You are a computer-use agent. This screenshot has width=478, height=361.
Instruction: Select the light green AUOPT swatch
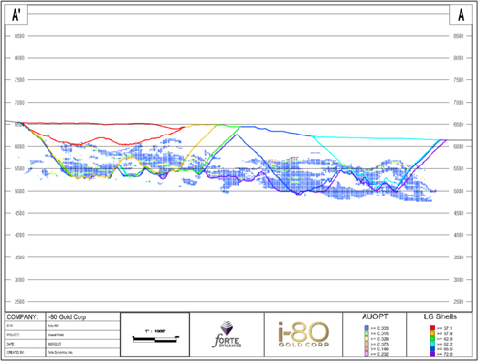[x=366, y=333]
